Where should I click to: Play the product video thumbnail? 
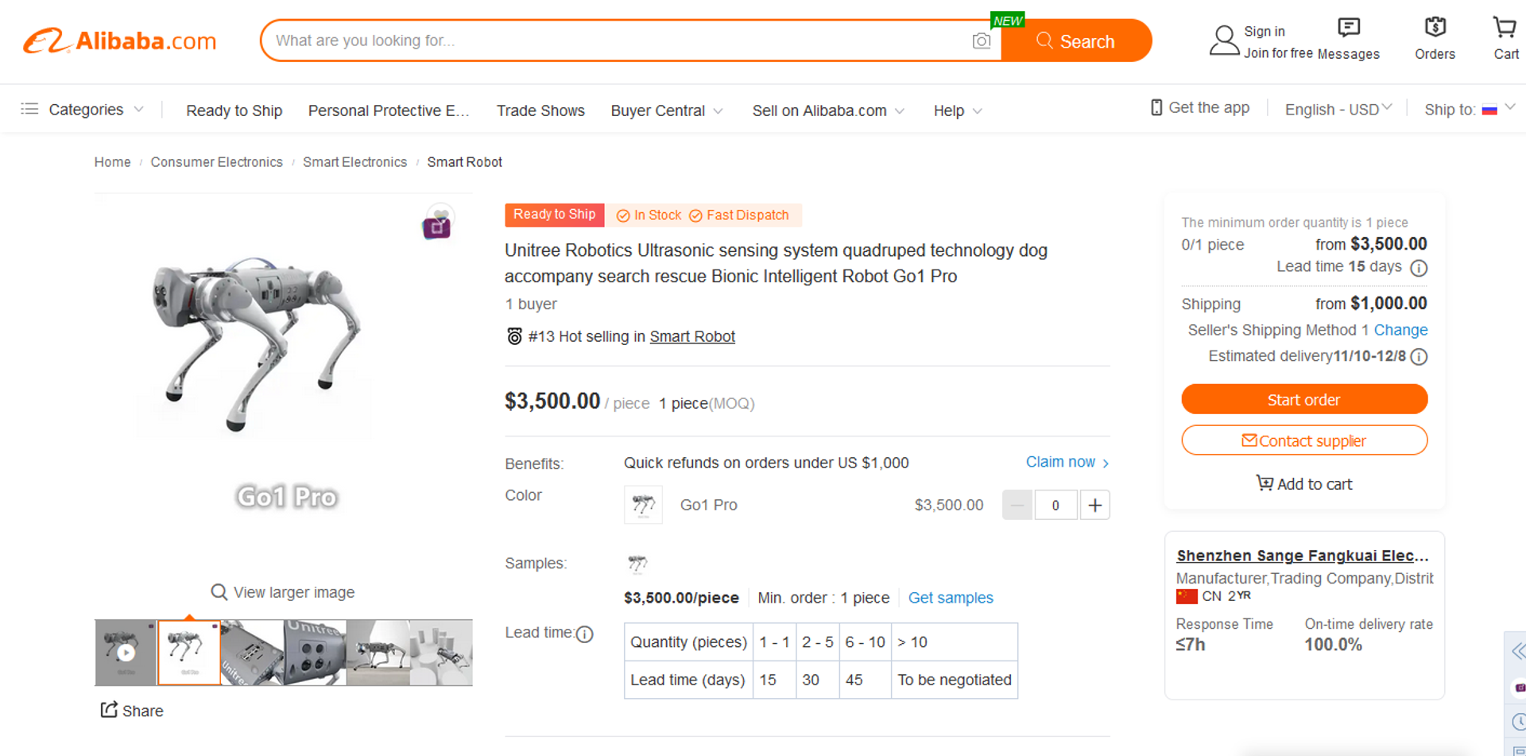126,653
